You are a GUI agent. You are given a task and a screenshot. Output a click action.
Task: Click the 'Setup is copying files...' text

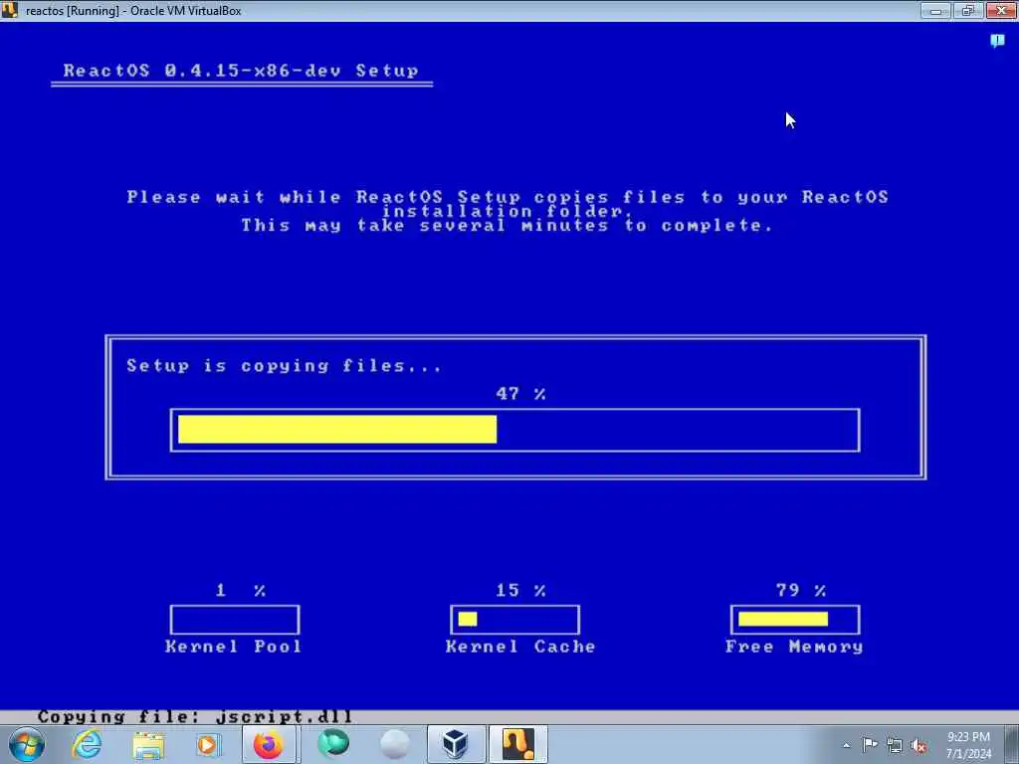284,366
